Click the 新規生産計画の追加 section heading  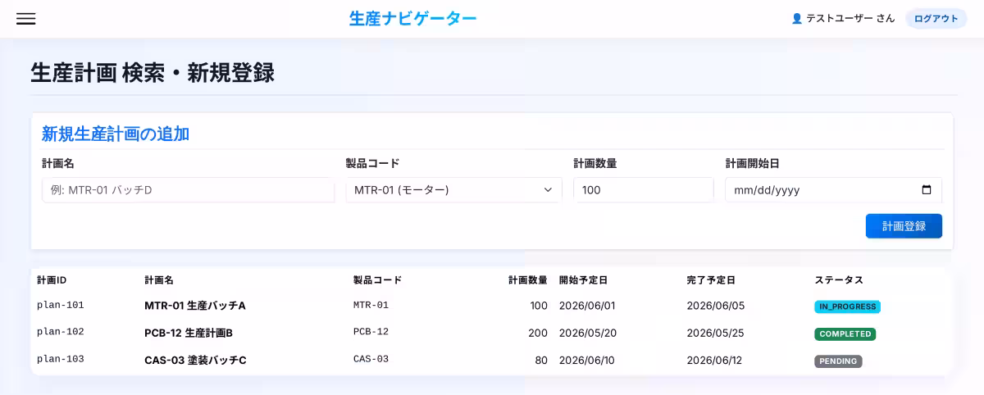[116, 134]
